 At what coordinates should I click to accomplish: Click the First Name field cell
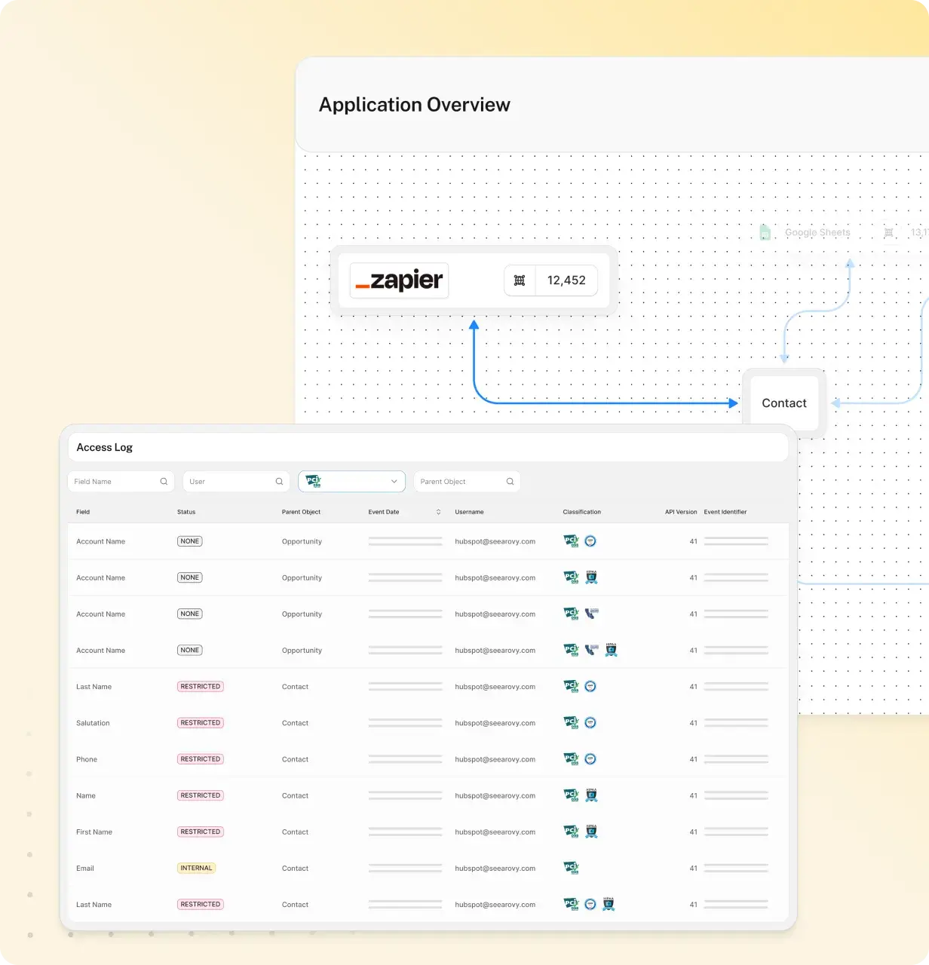coord(94,832)
